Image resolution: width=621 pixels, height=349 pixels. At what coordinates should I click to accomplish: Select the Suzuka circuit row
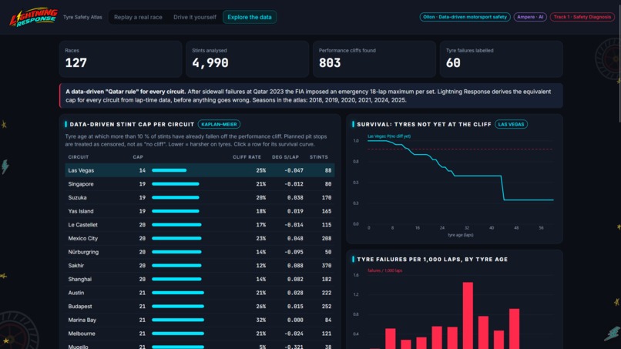200,197
